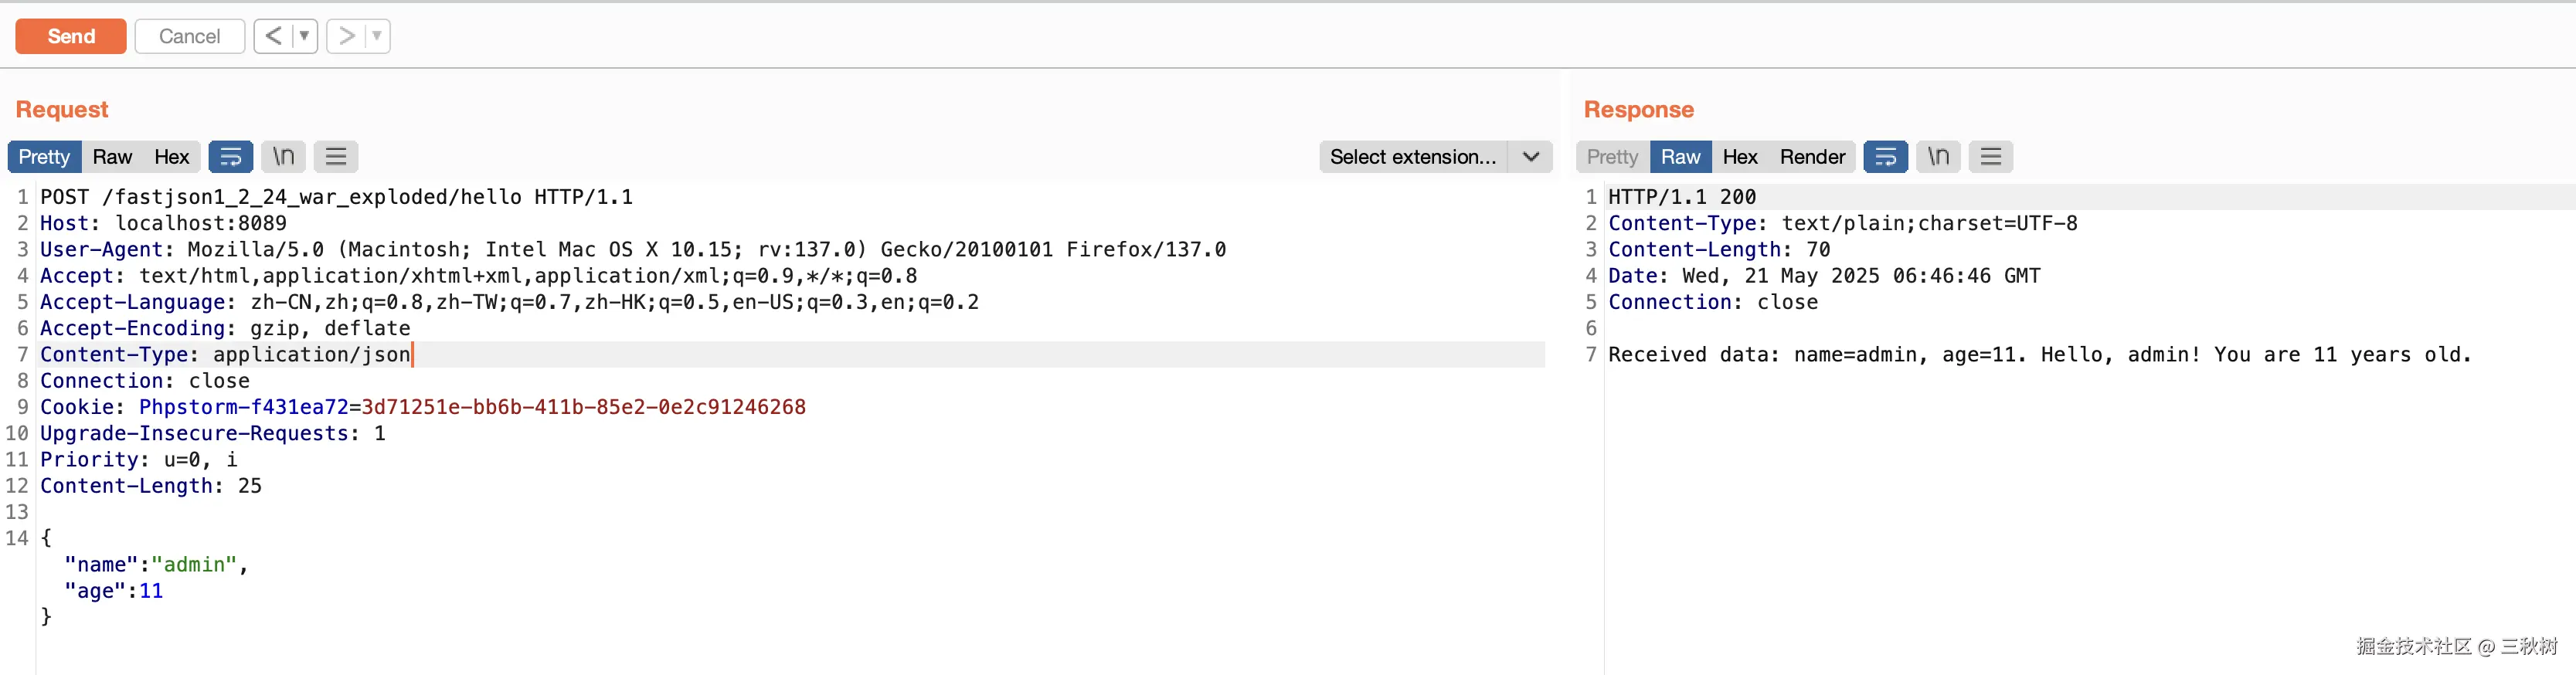Toggle non-printable characters (\n) in Response panel
This screenshot has width=2576, height=675.
pos(1938,157)
